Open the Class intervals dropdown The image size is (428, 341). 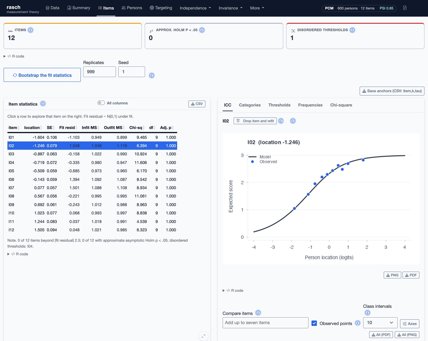(x=380, y=323)
